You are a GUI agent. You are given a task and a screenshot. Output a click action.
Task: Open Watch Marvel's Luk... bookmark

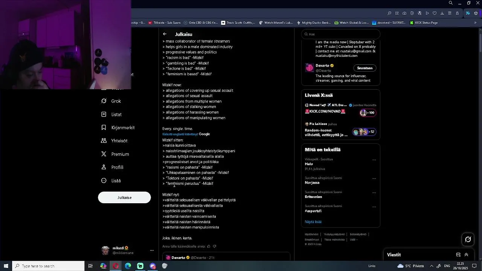(276, 23)
